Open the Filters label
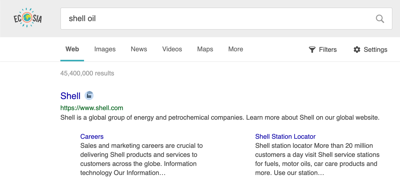Image resolution: width=400 pixels, height=181 pixels. [328, 50]
